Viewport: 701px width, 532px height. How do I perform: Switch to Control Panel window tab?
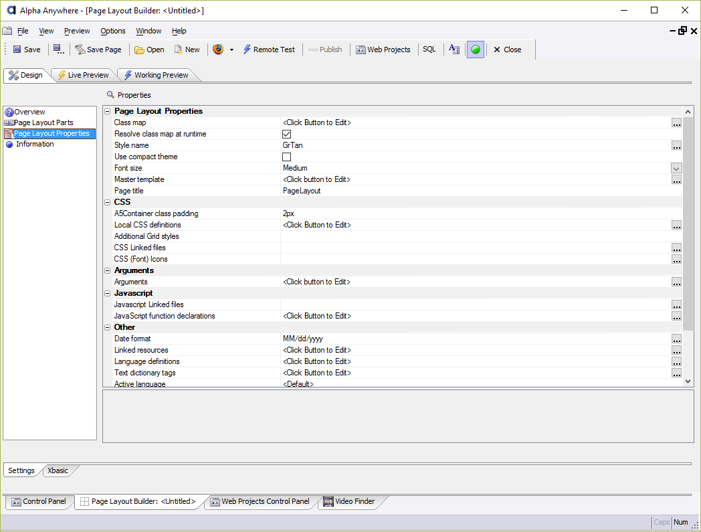39,502
